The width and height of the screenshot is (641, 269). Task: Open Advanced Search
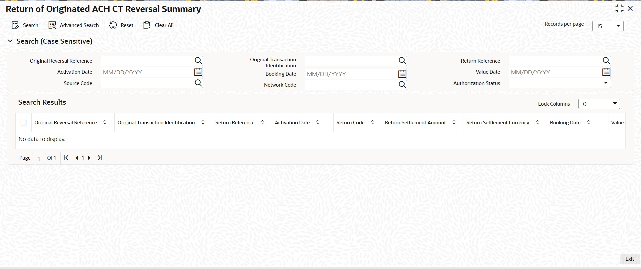tap(74, 25)
